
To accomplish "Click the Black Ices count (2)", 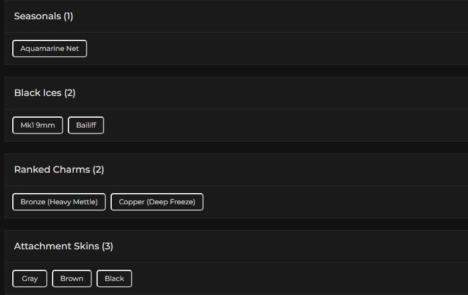I will tap(70, 93).
